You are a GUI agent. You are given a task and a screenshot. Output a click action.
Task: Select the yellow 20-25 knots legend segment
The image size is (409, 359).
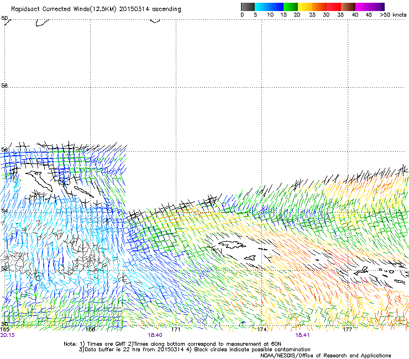pos(305,7)
